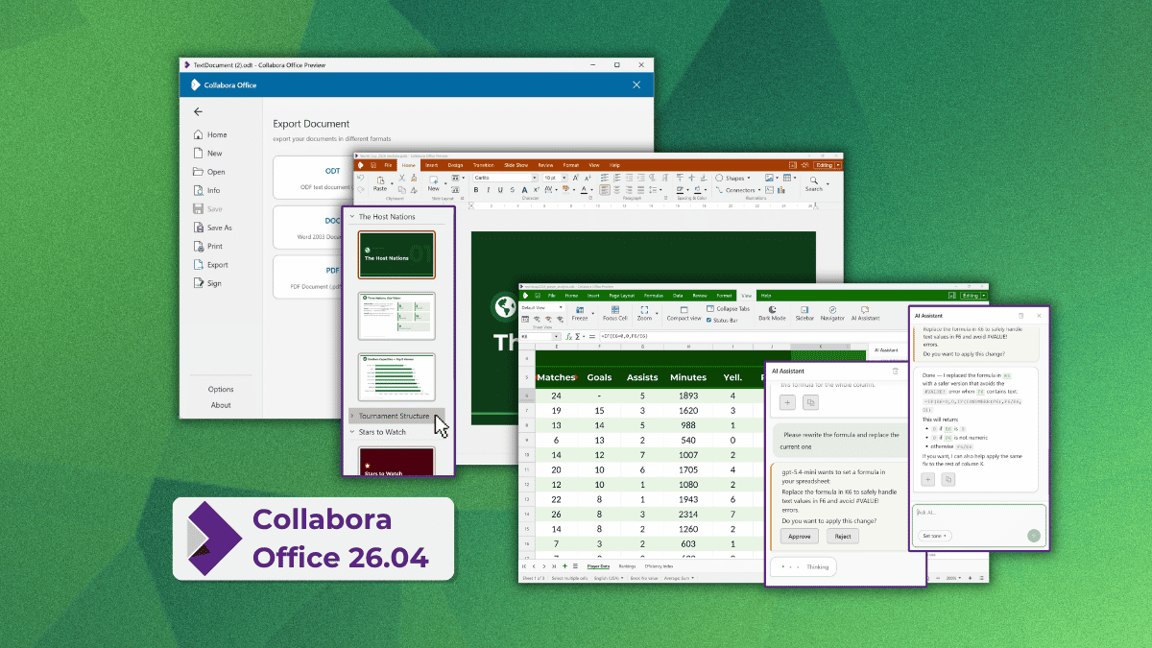Choose Sign in the backstage sidebar
Viewport: 1152px width, 648px height.
(208, 283)
